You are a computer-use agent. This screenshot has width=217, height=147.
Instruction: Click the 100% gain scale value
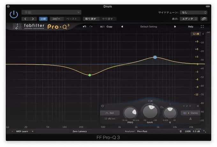[x=188, y=131]
